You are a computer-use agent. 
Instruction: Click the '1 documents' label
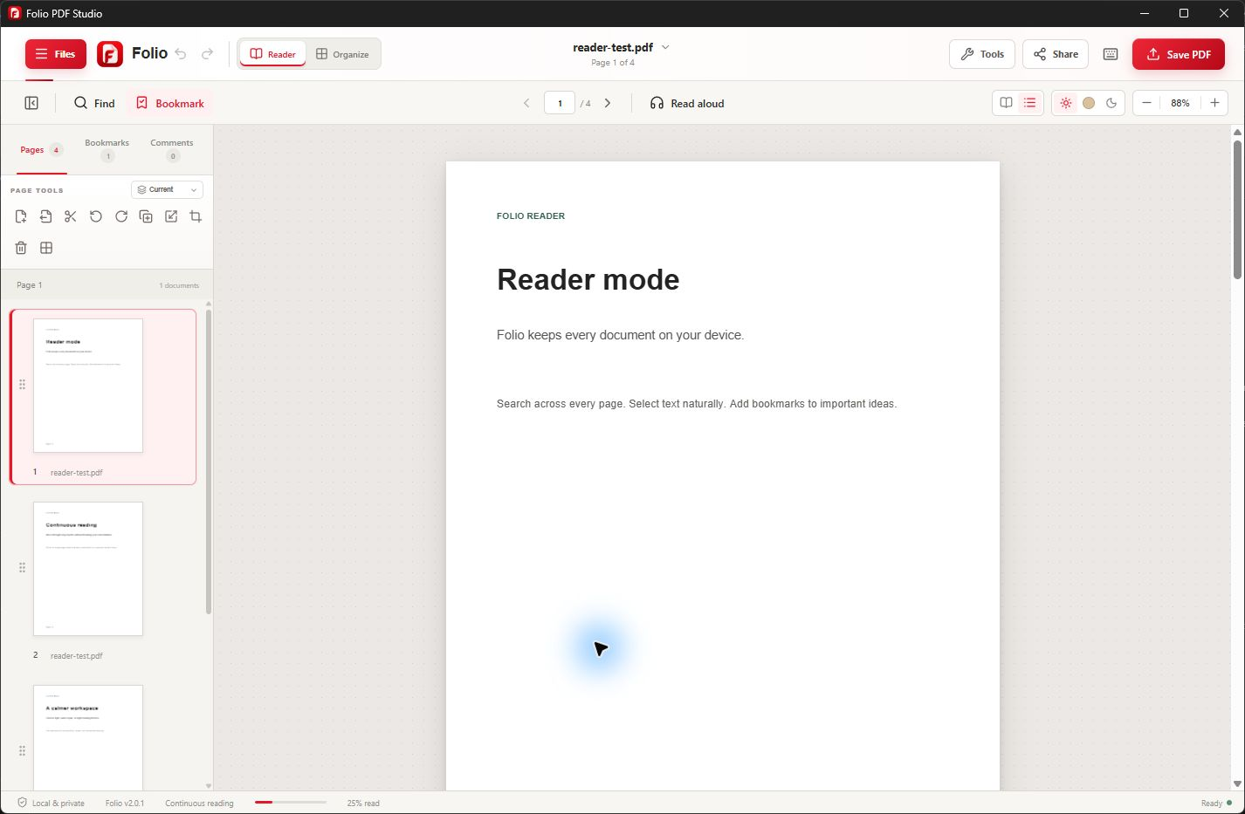pos(179,285)
